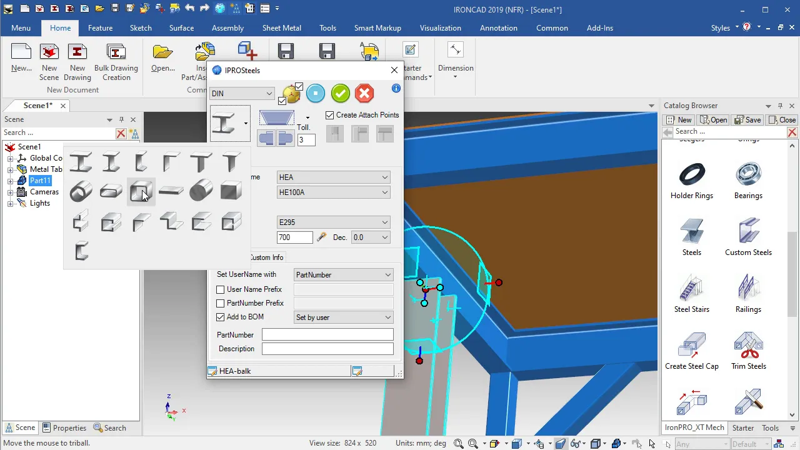Select the Railings catalog item
This screenshot has width=800, height=450.
tap(749, 294)
